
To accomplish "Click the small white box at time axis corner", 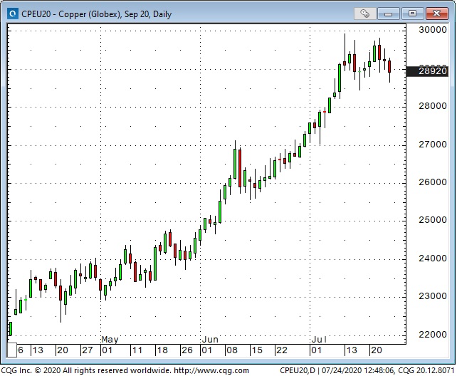I will tap(11, 350).
